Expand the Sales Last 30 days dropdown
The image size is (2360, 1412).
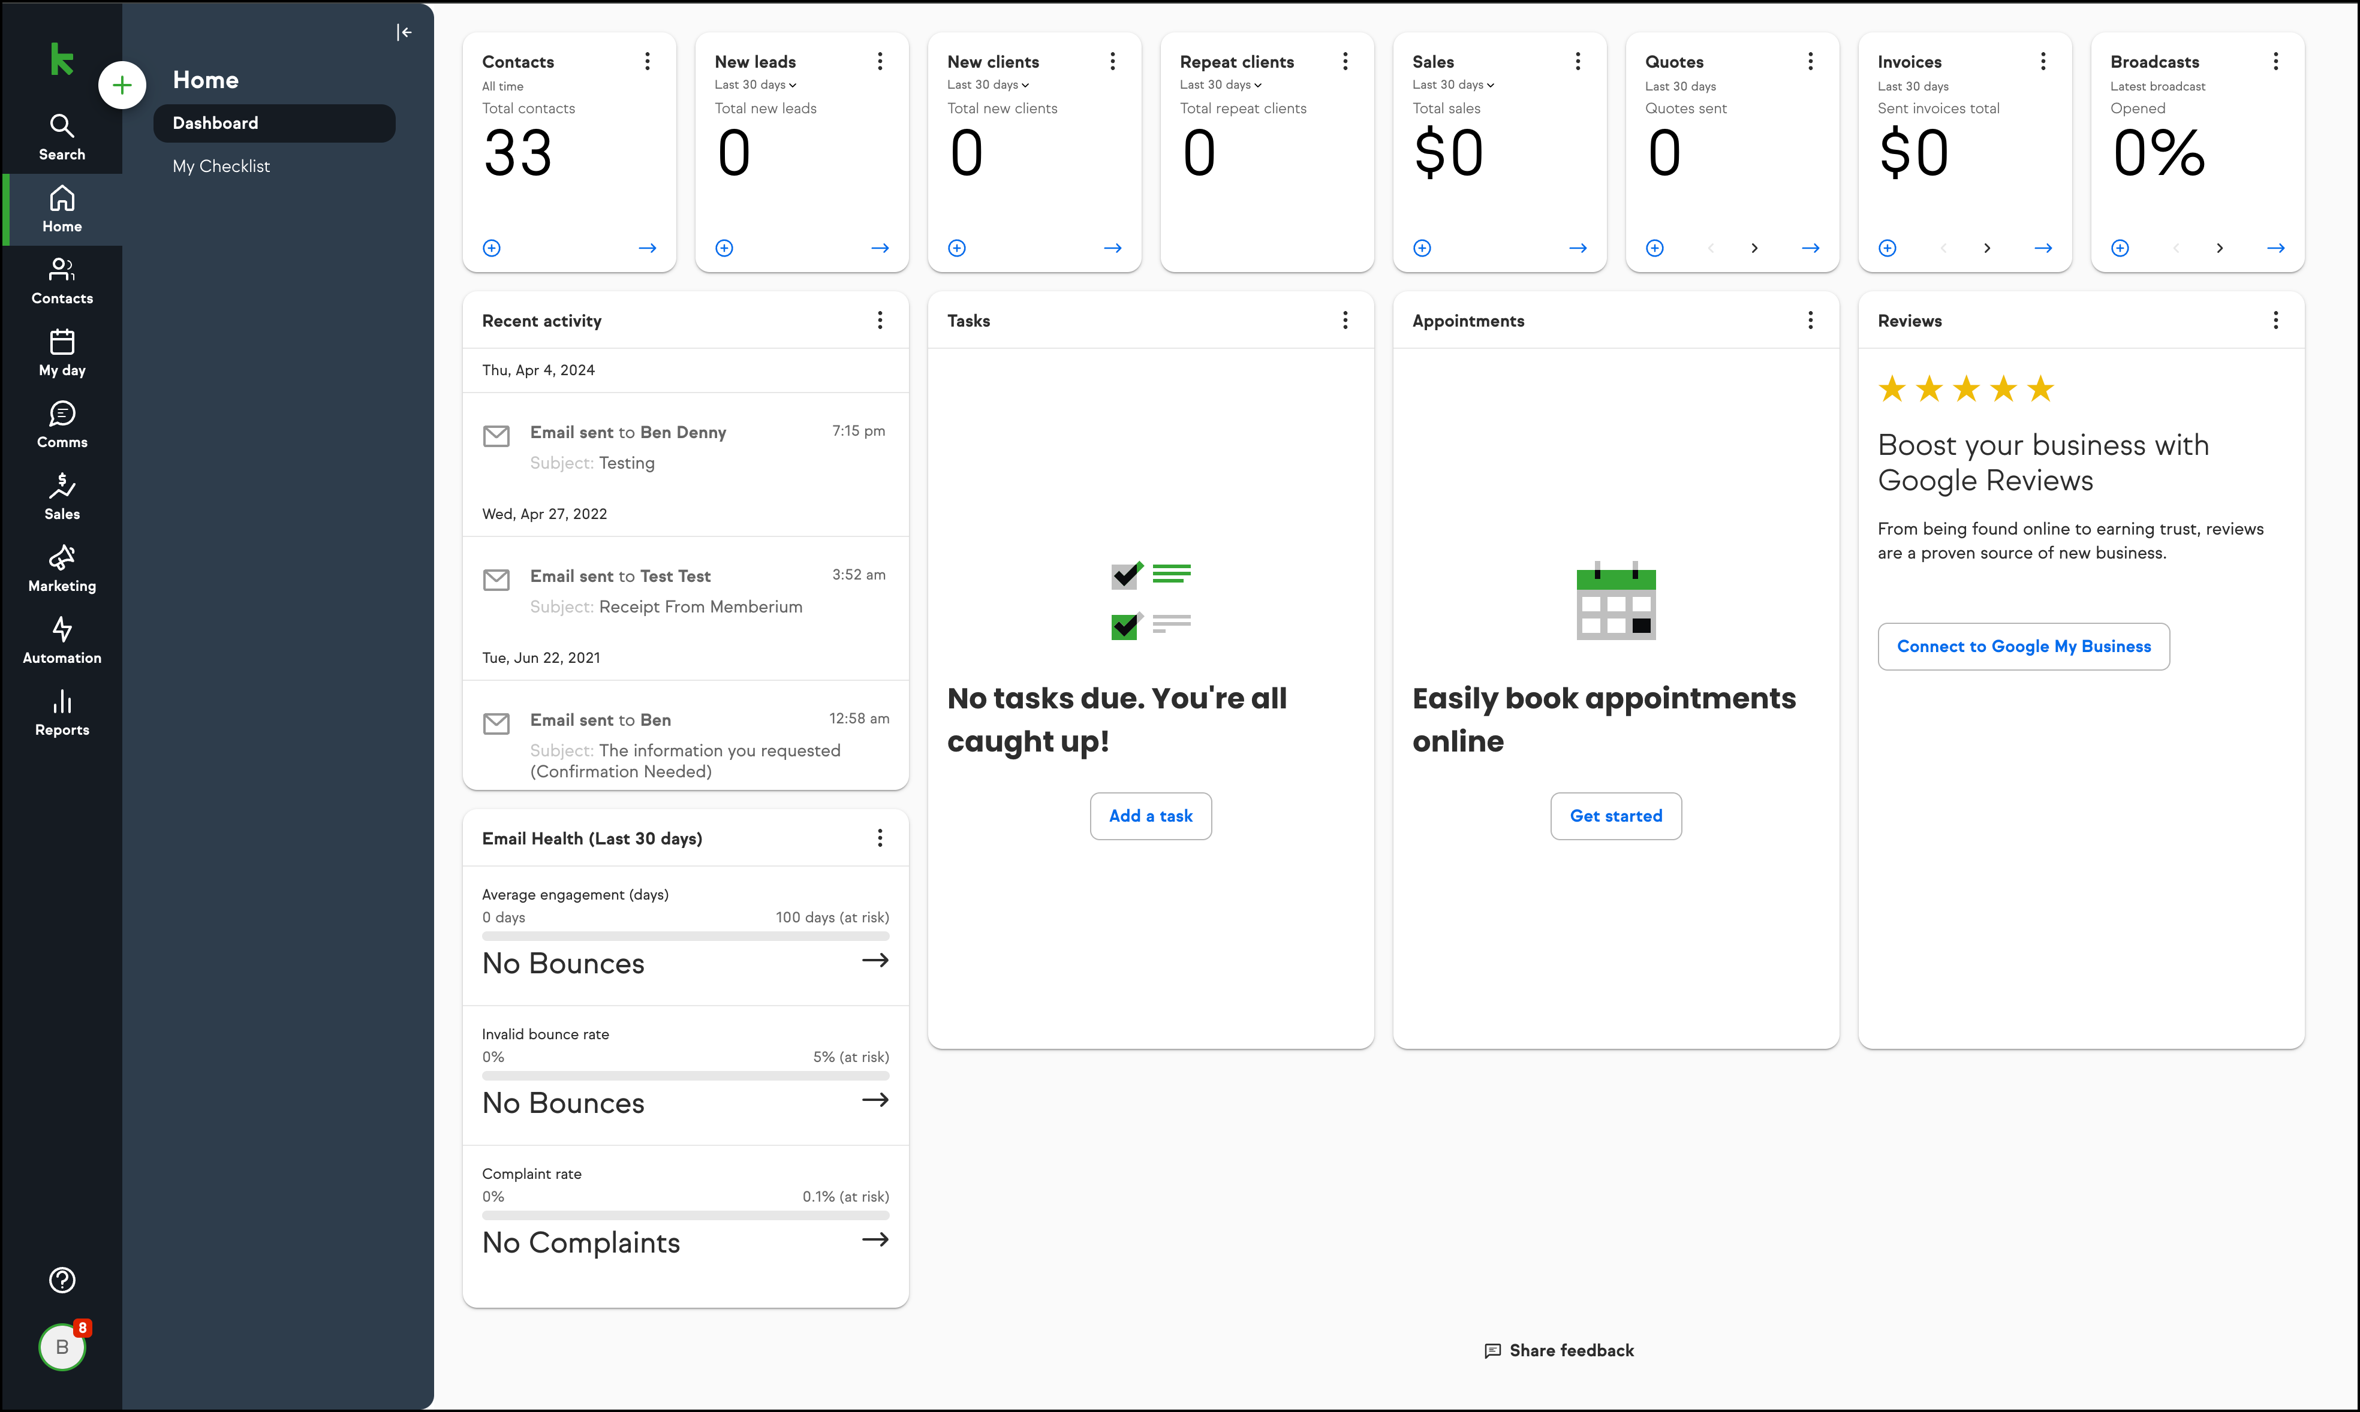[x=1453, y=85]
